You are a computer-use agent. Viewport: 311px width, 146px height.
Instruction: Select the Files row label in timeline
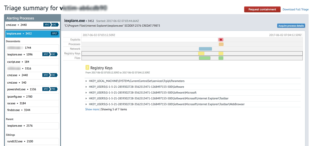point(77,58)
